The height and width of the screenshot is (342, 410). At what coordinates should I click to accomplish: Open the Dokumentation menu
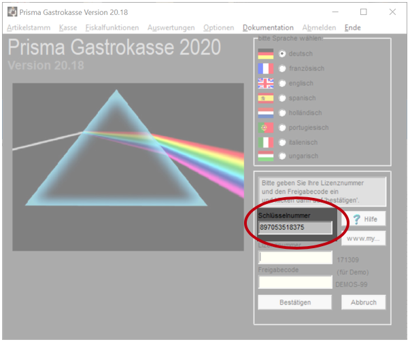tap(268, 28)
